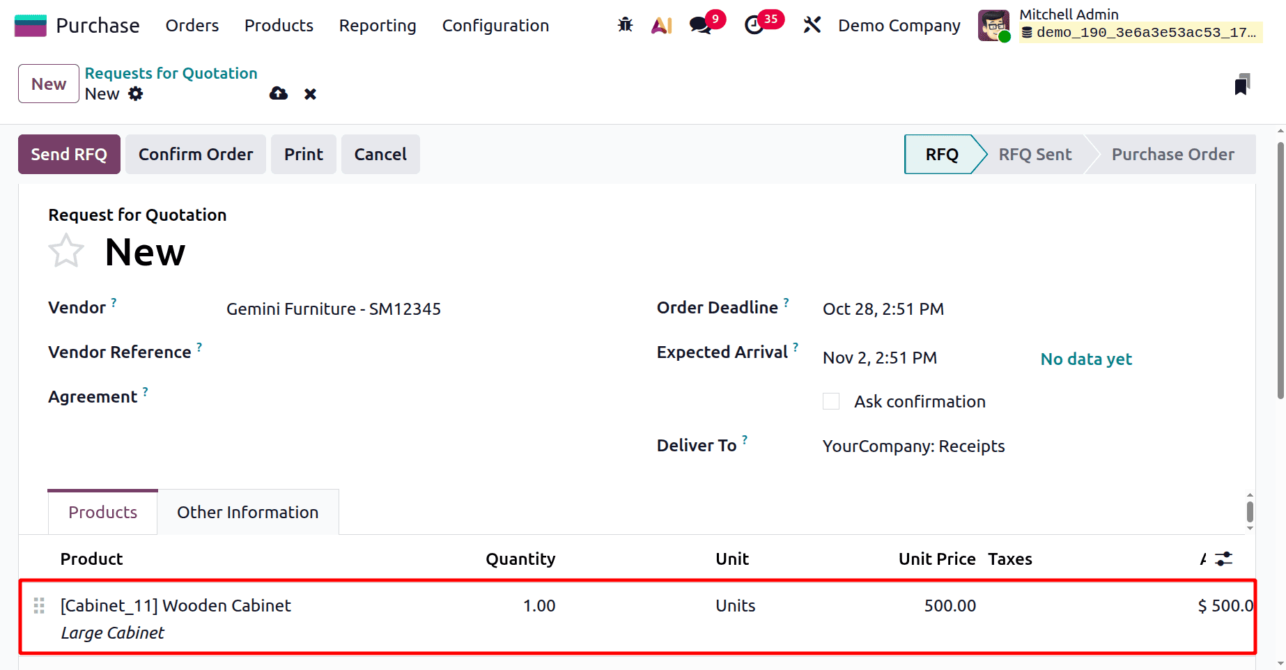Open the optional columns selector on the table

tap(1225, 558)
